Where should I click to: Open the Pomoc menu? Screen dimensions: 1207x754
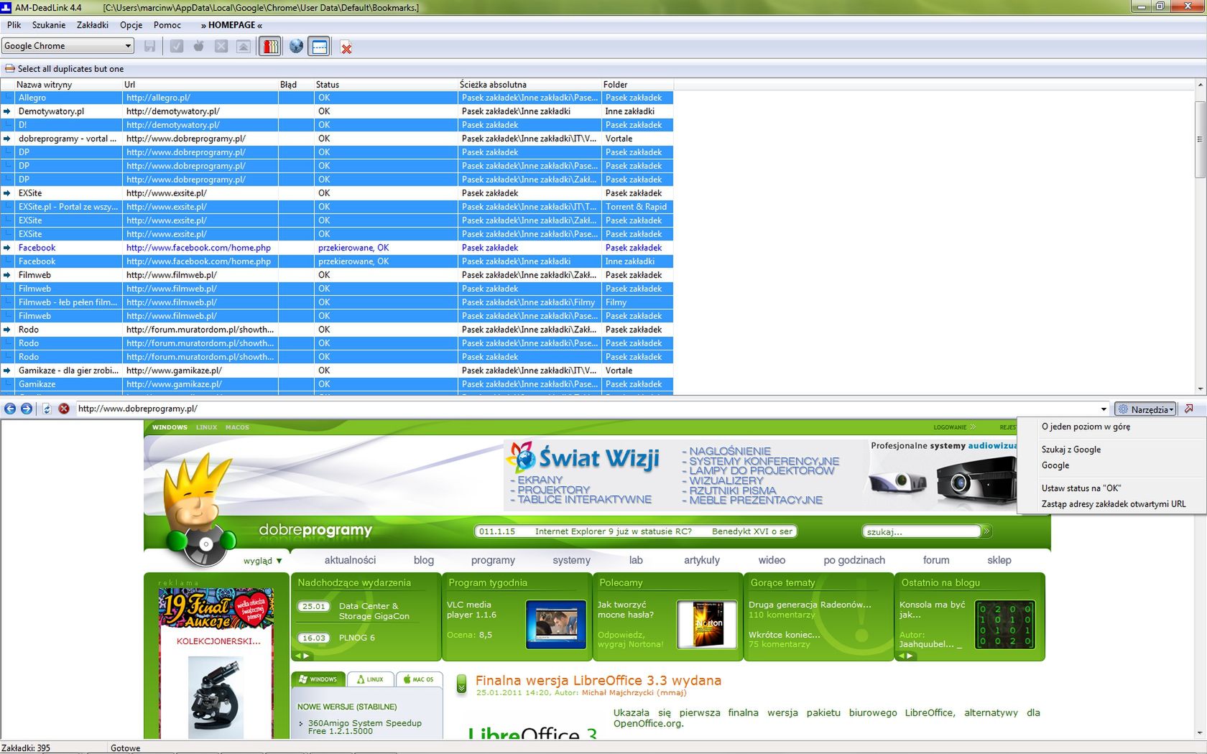pos(167,25)
